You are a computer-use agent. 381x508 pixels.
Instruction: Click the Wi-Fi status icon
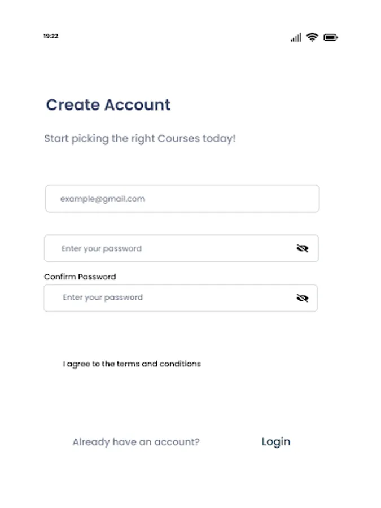coord(312,37)
